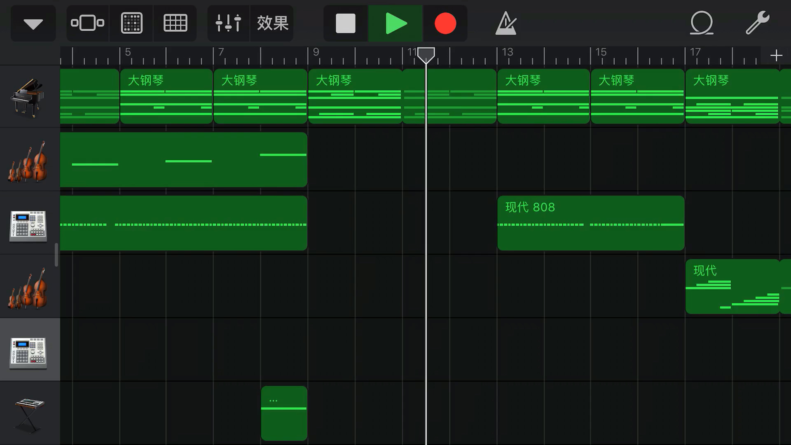Tap the 效果 effects button
The width and height of the screenshot is (791, 445).
(272, 23)
